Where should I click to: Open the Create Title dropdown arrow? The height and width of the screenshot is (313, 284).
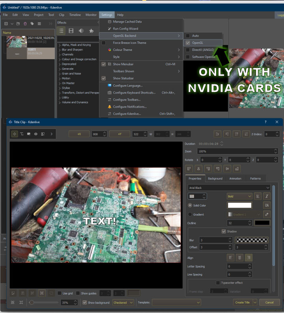(255, 302)
